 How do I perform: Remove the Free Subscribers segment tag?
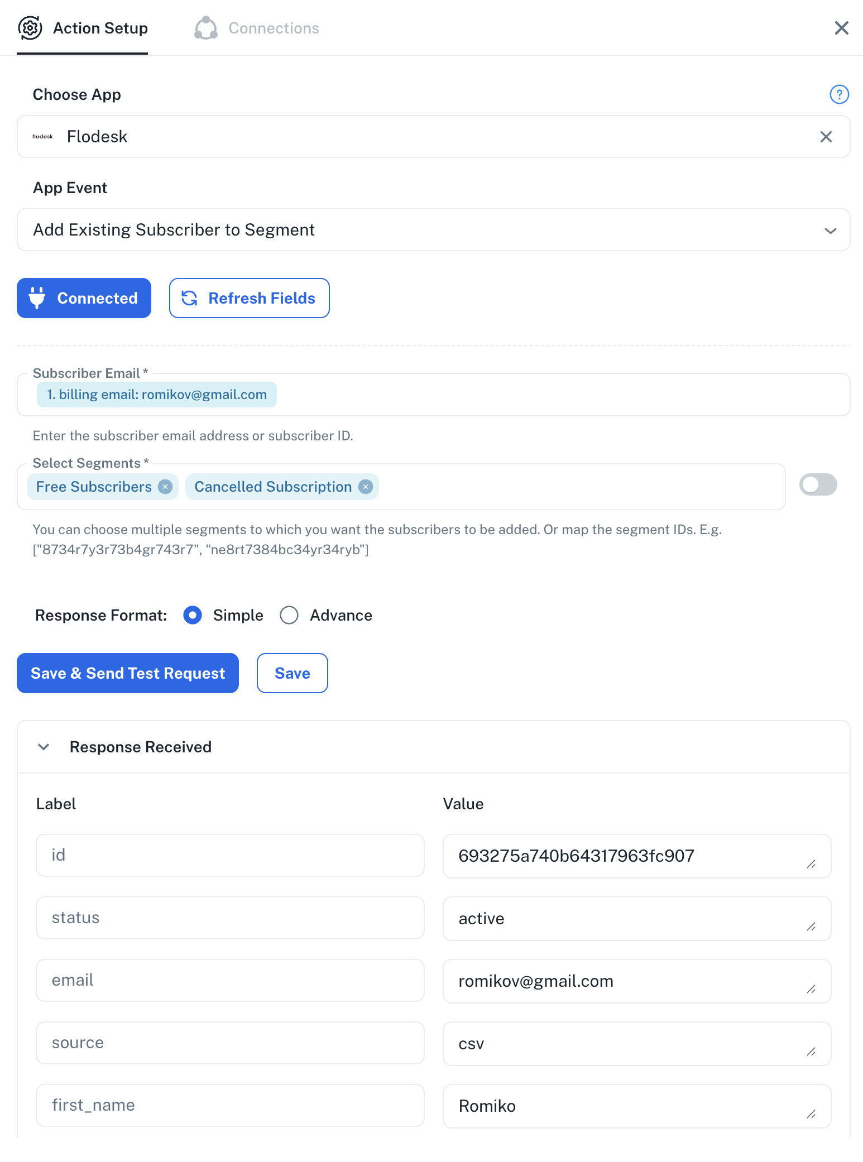(165, 487)
